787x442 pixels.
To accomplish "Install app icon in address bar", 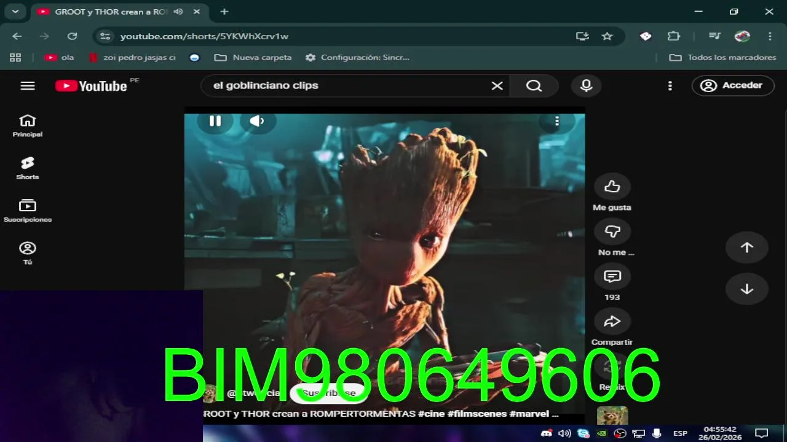I will (x=582, y=36).
